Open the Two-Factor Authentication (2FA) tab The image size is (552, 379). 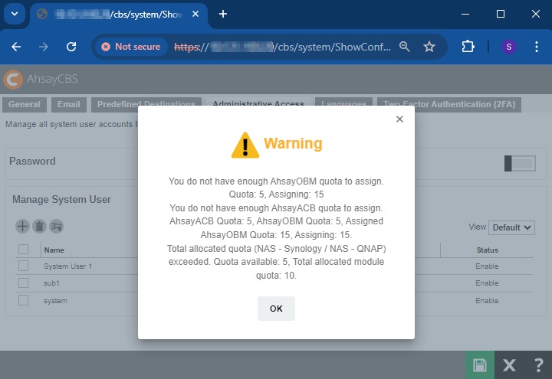pos(449,104)
